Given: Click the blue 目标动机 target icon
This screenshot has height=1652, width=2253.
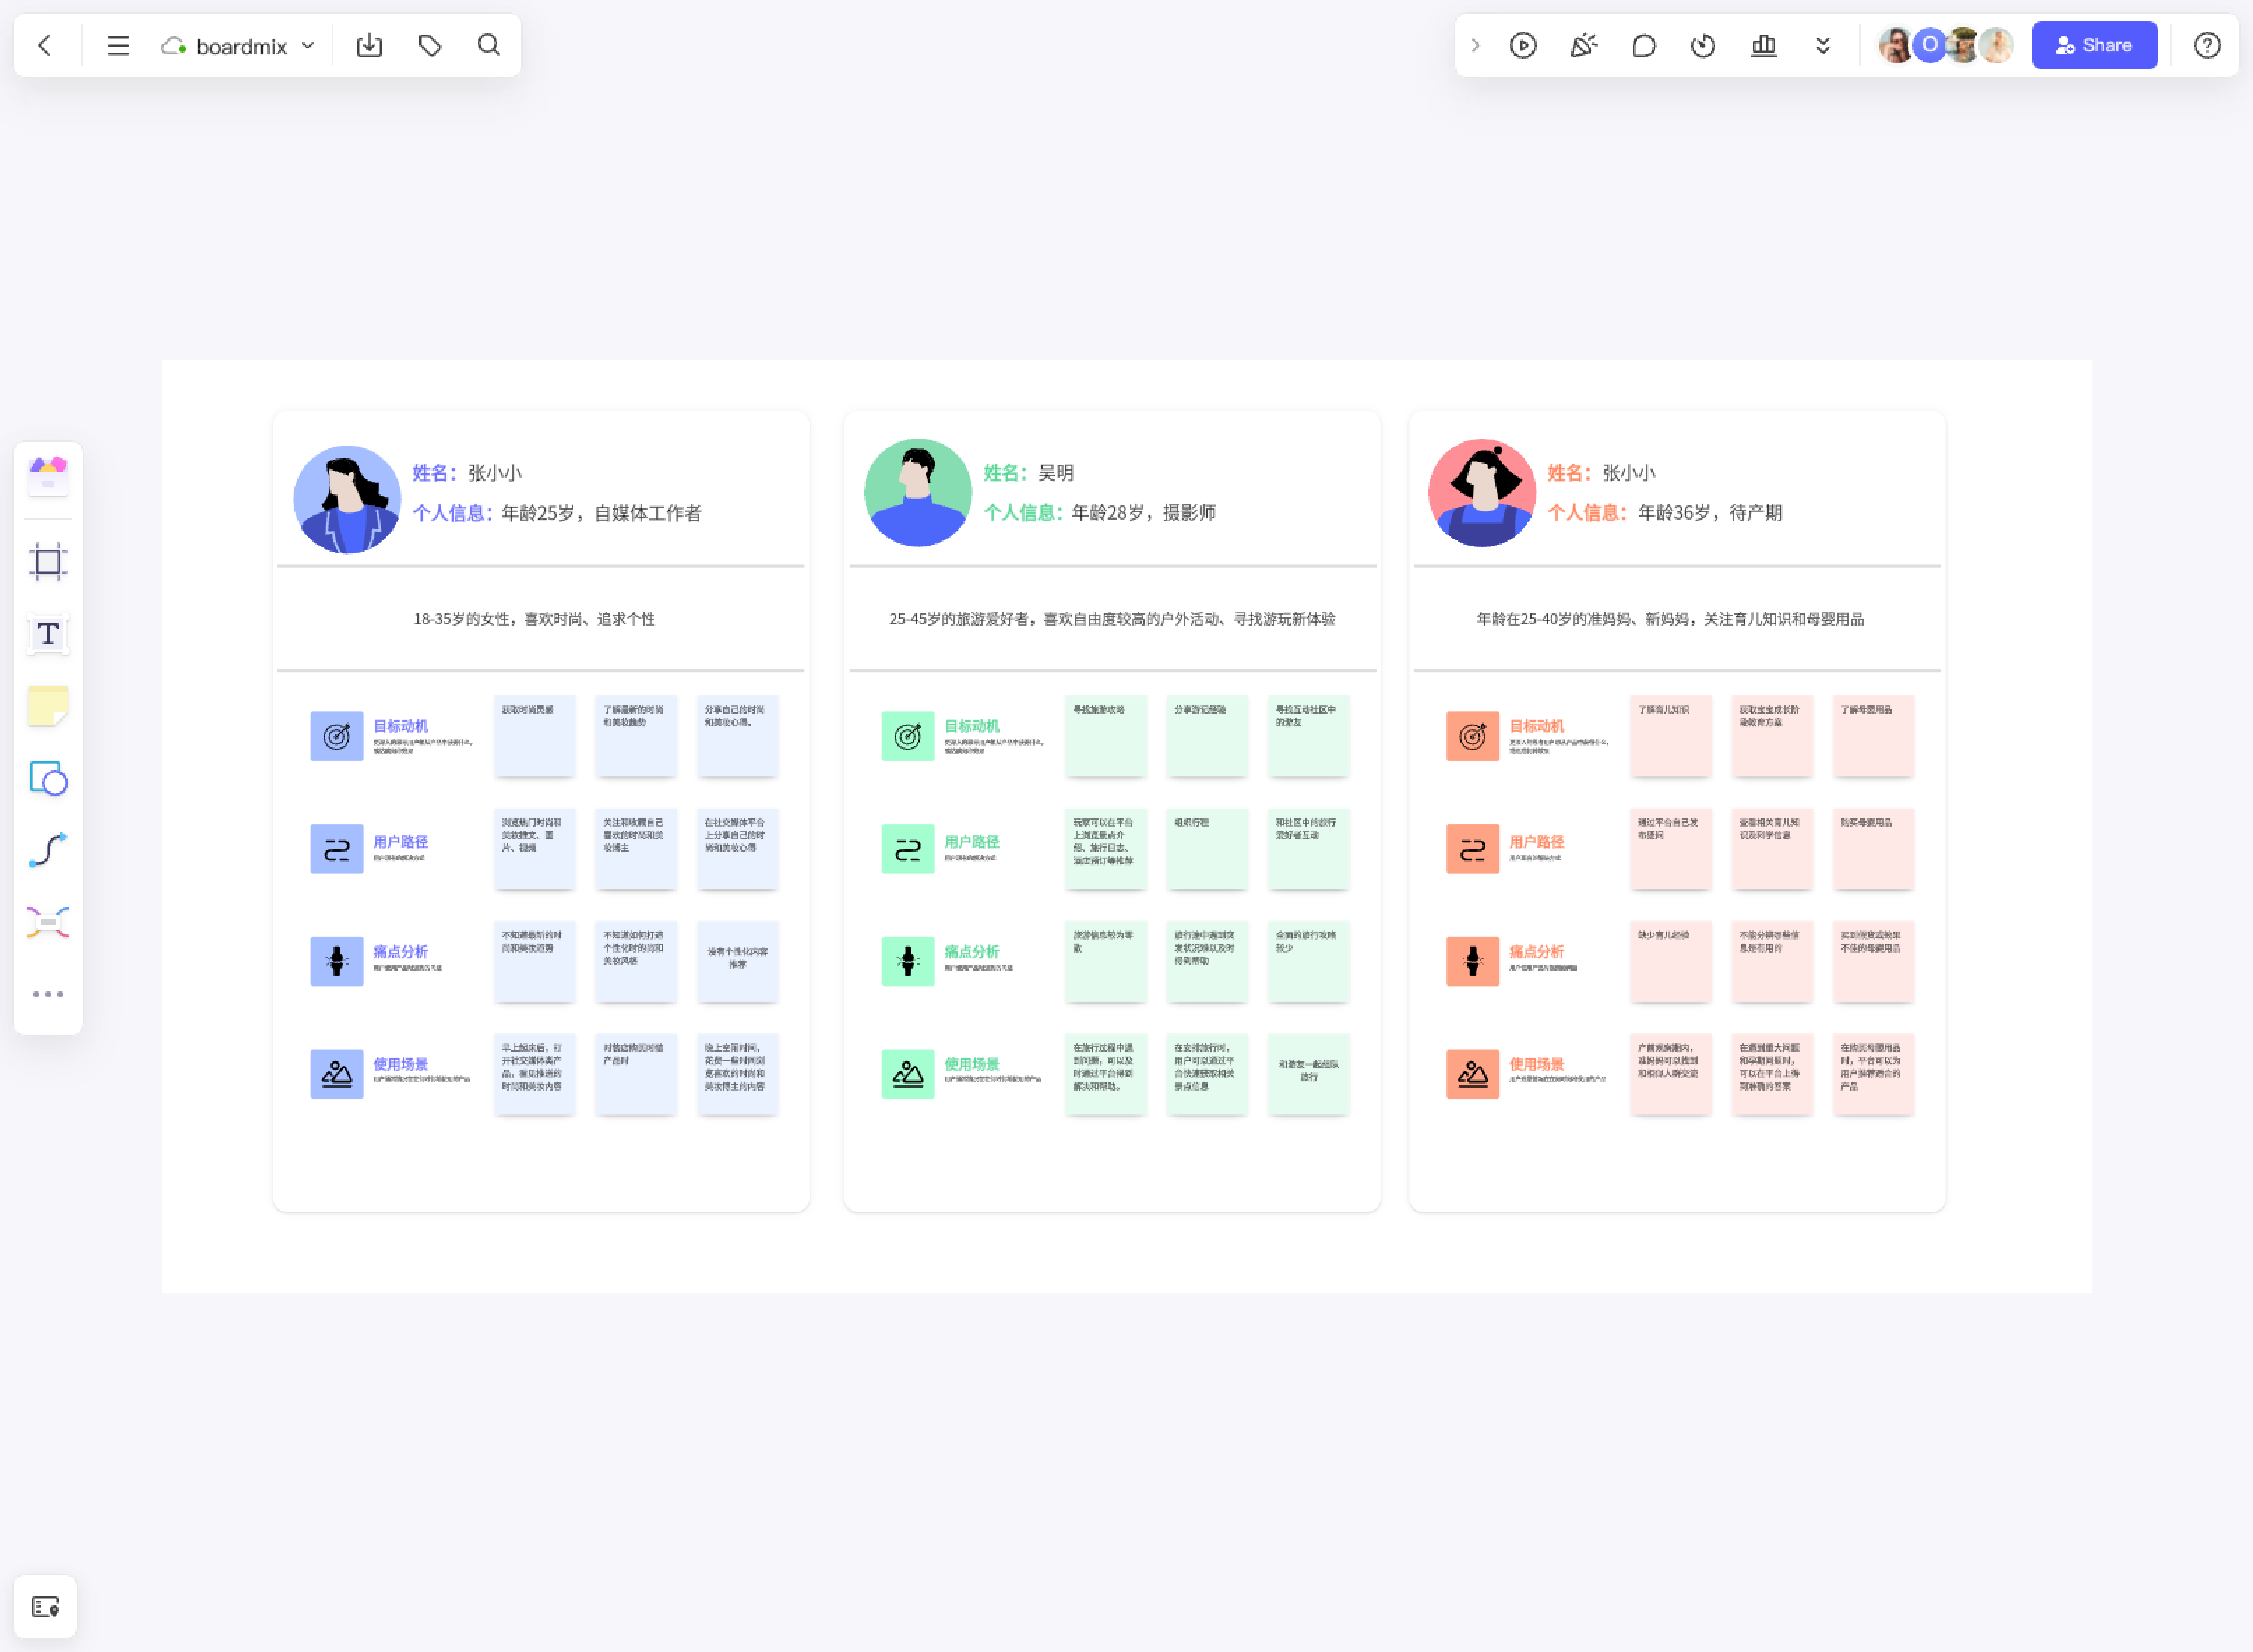Looking at the screenshot, I should (x=337, y=736).
